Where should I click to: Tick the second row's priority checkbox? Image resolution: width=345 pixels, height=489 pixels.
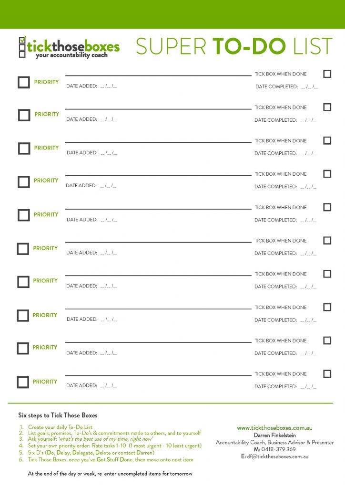coord(24,115)
